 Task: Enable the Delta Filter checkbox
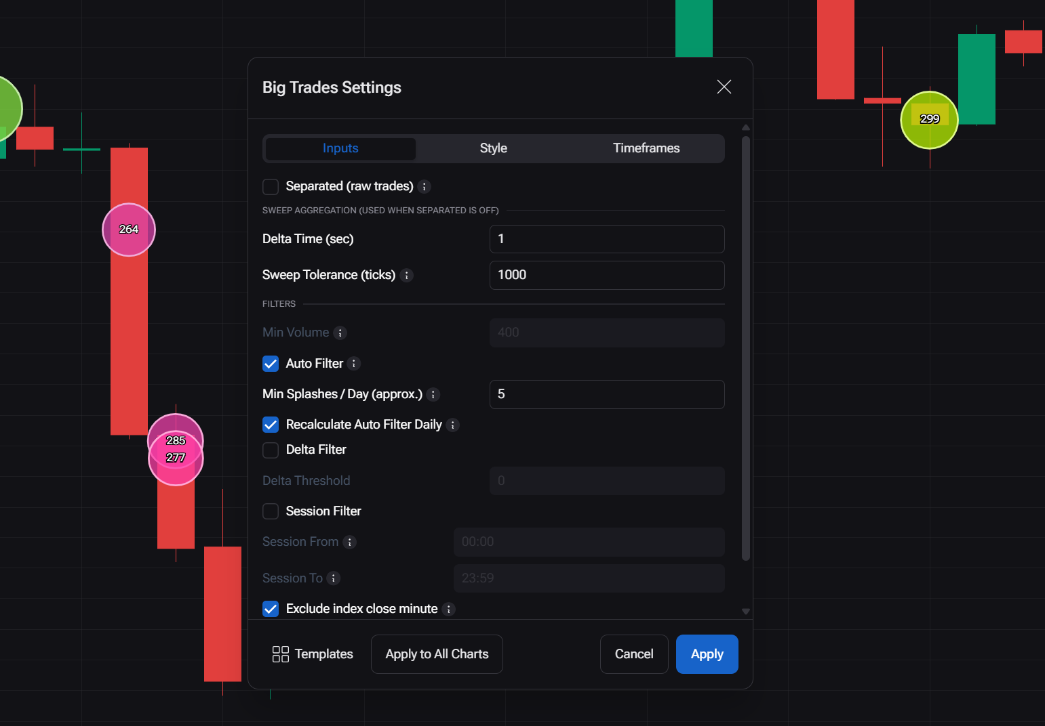(271, 450)
